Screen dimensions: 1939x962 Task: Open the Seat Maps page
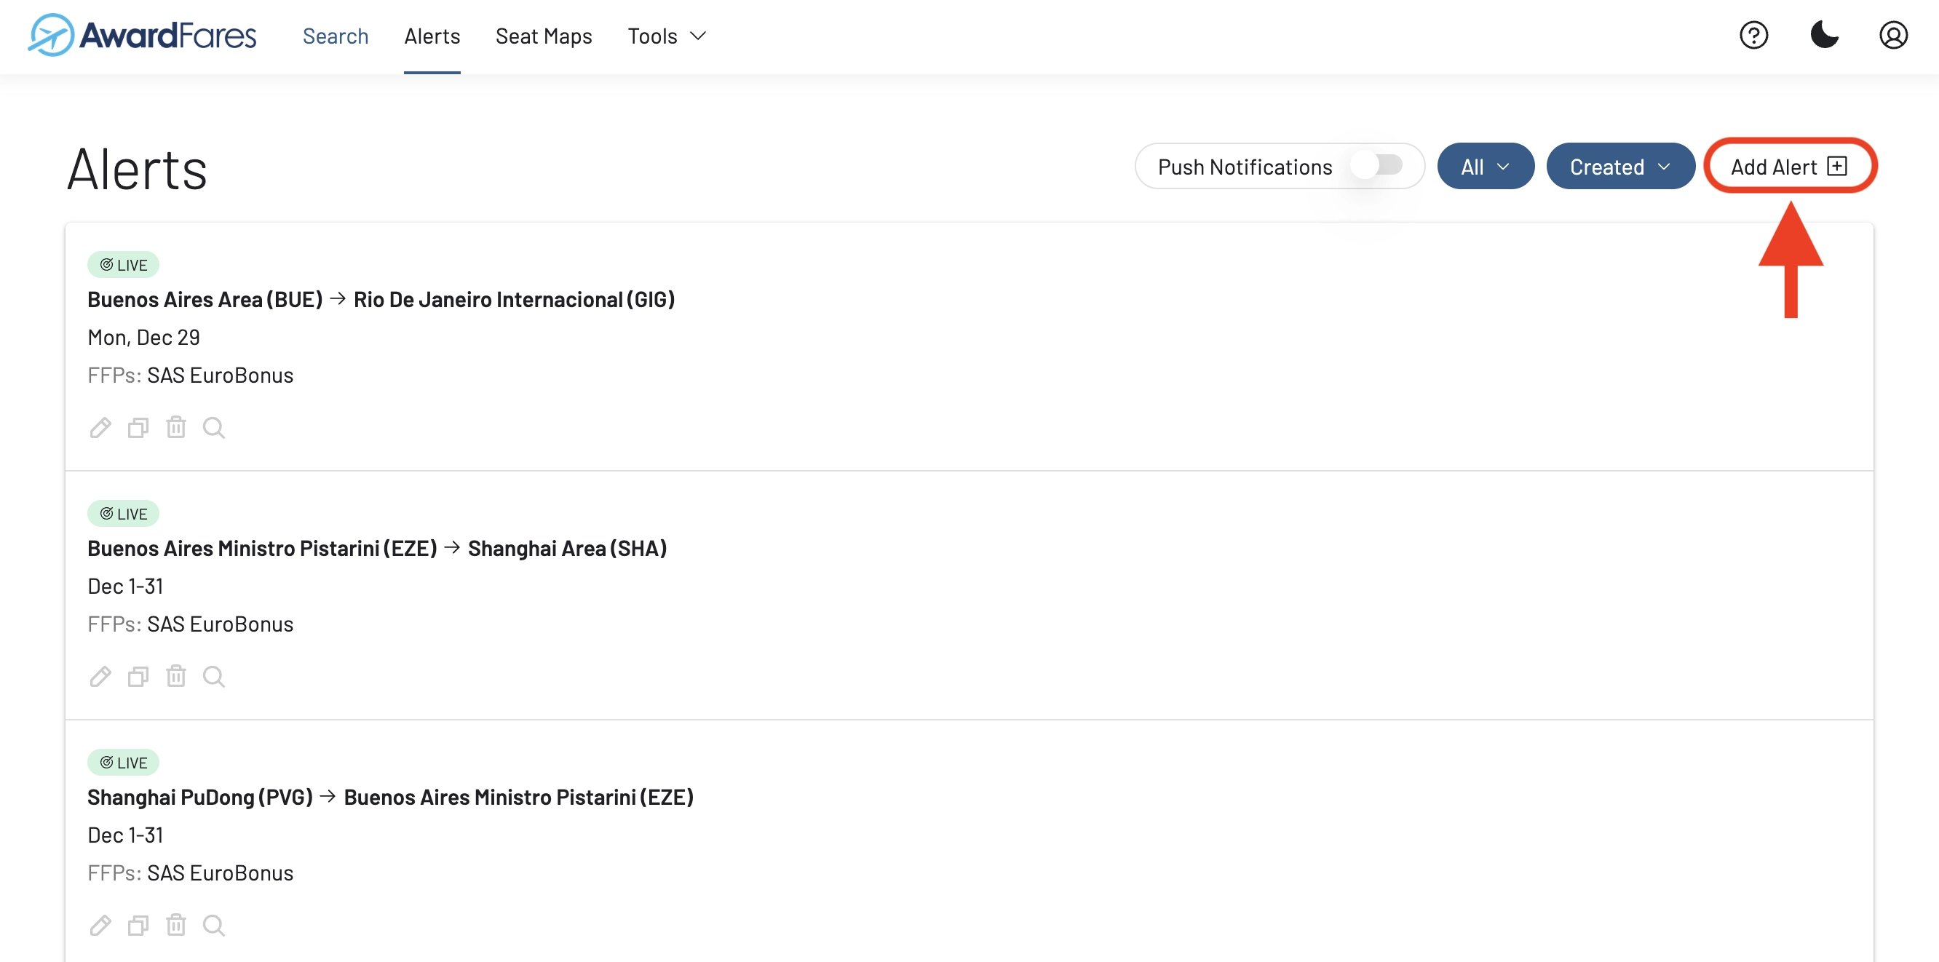click(x=544, y=36)
